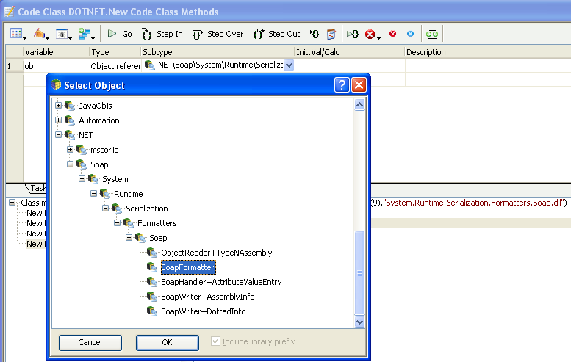The image size is (571, 362).
Task: Open the Subtype dropdown for obj
Action: 289,65
